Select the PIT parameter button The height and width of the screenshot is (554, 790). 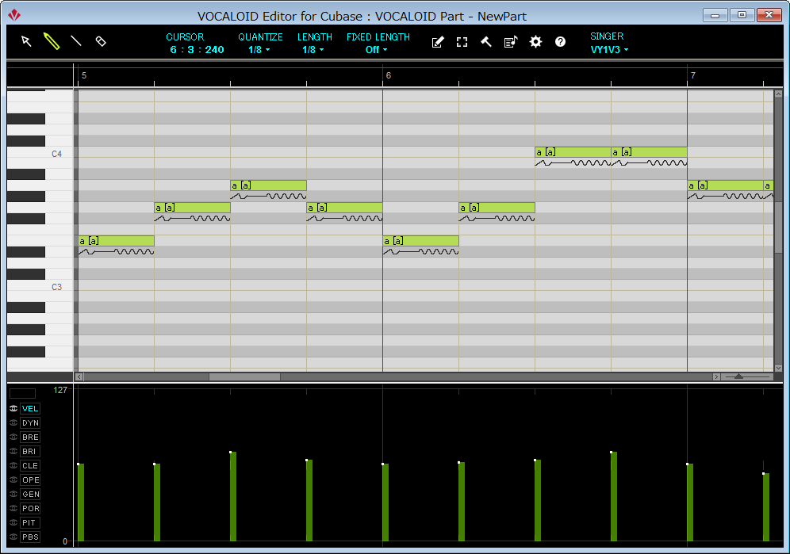(30, 523)
